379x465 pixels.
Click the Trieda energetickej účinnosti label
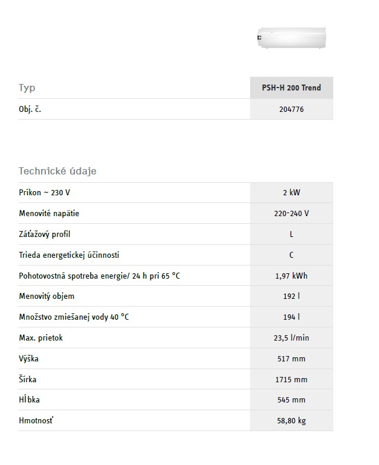point(69,255)
